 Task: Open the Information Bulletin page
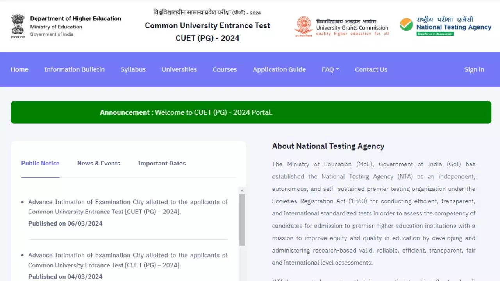tap(74, 69)
